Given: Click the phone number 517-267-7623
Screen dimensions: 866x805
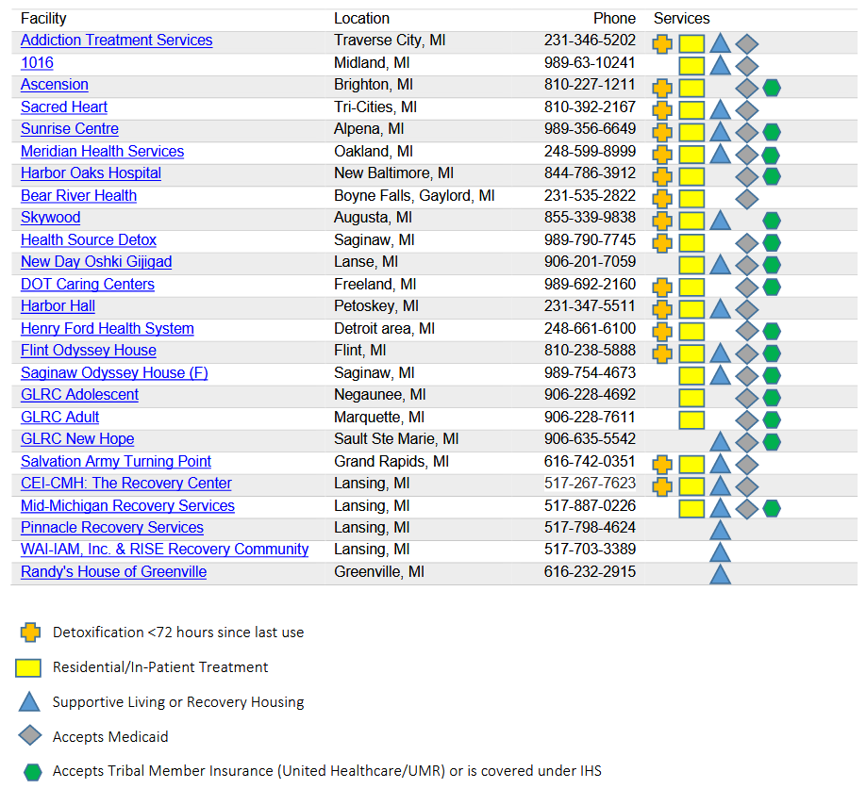Looking at the screenshot, I should (590, 484).
